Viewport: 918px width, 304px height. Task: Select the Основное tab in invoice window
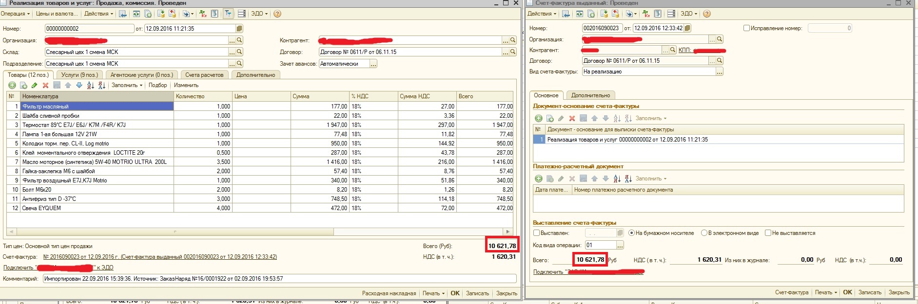coord(546,95)
